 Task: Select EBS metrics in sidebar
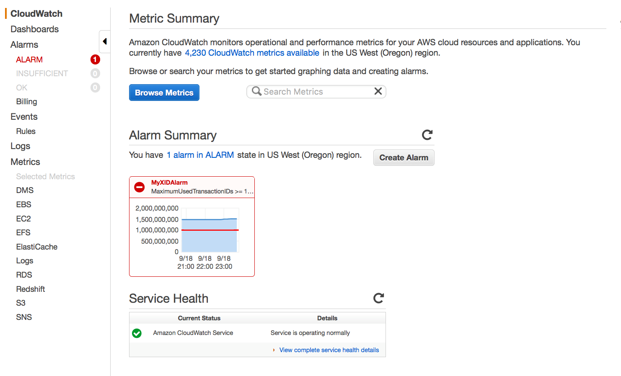pyautogui.click(x=23, y=204)
